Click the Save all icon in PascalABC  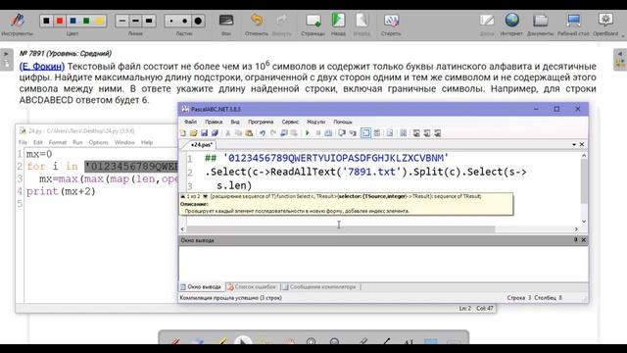215,133
